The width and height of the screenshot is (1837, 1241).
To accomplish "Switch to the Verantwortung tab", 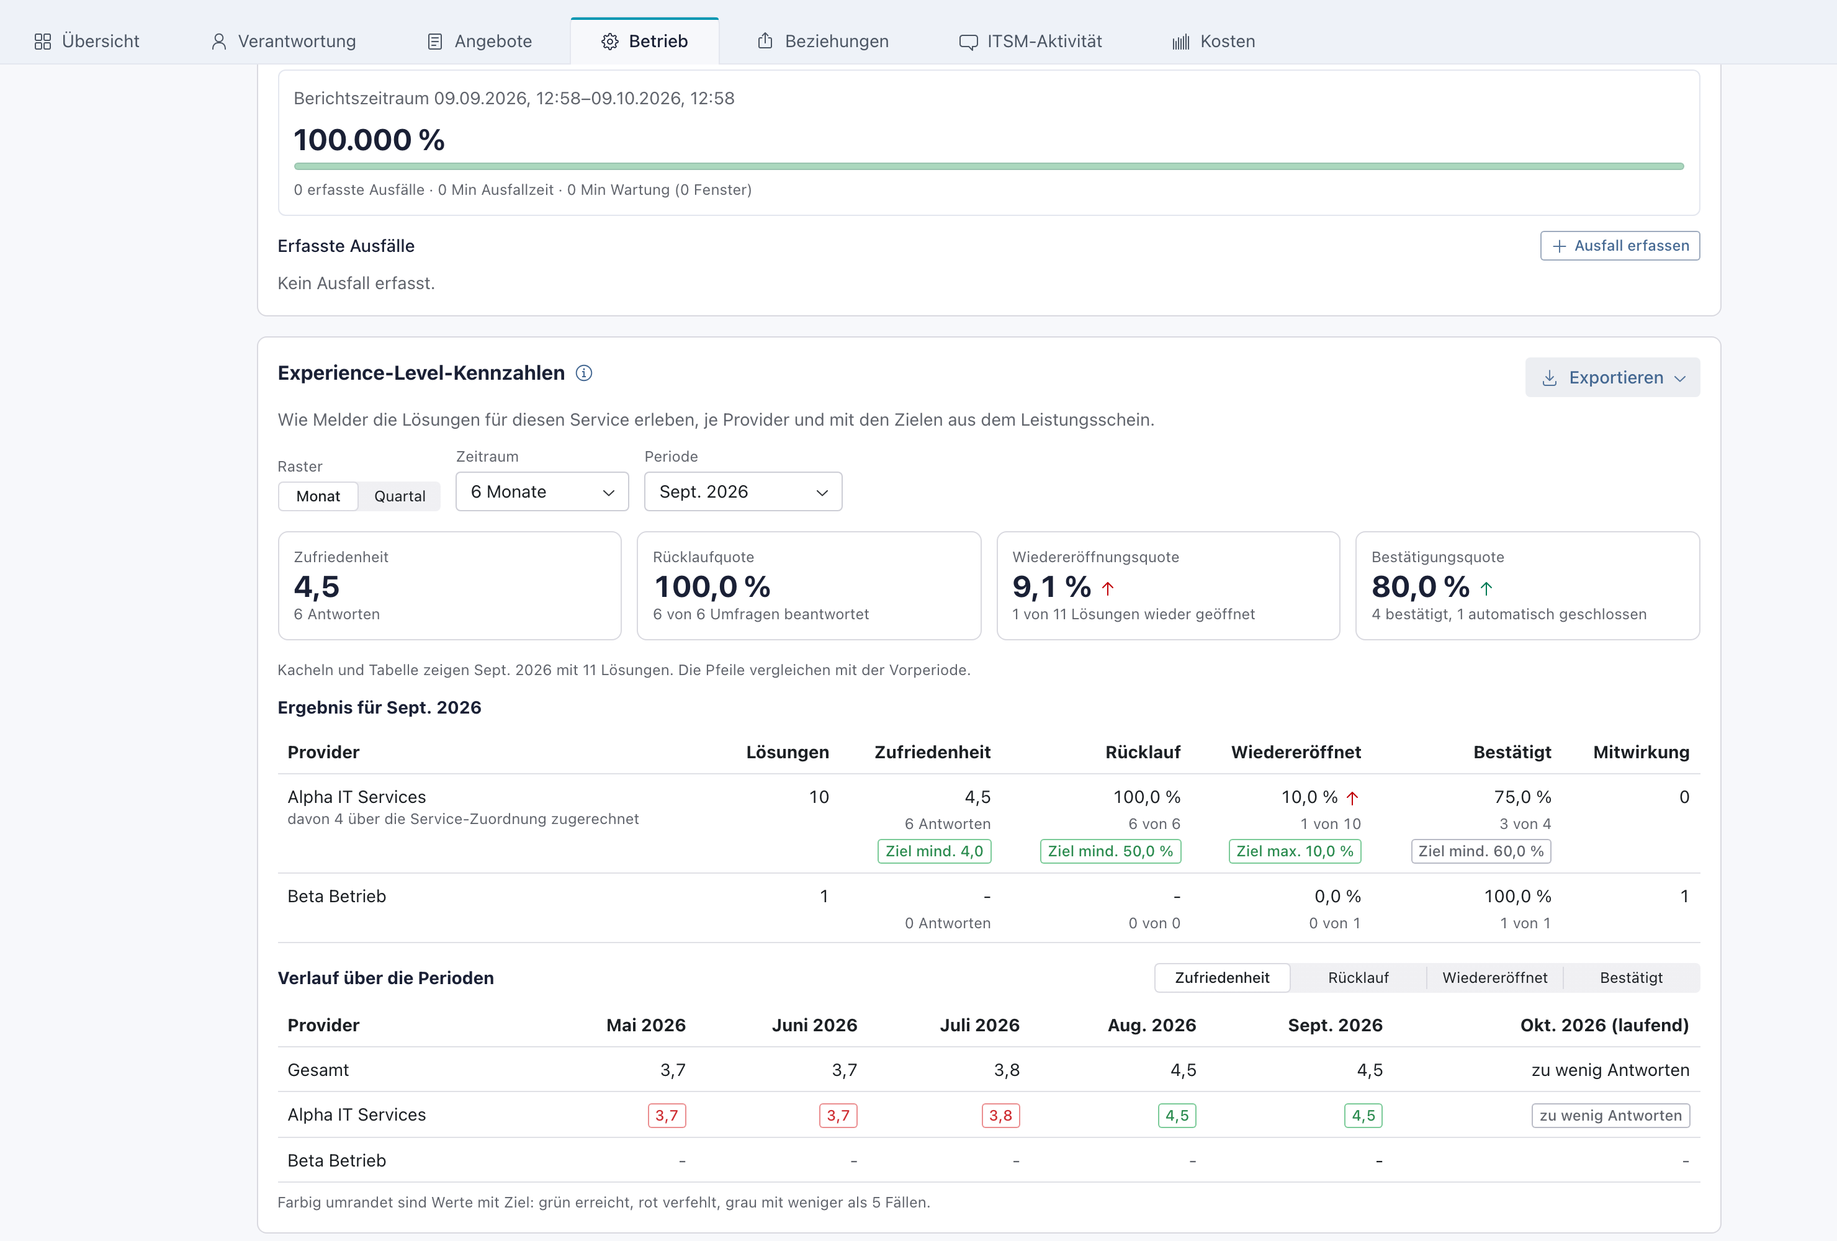I will [283, 41].
